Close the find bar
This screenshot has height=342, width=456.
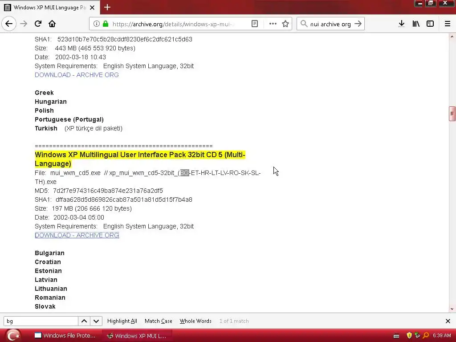tap(448, 321)
